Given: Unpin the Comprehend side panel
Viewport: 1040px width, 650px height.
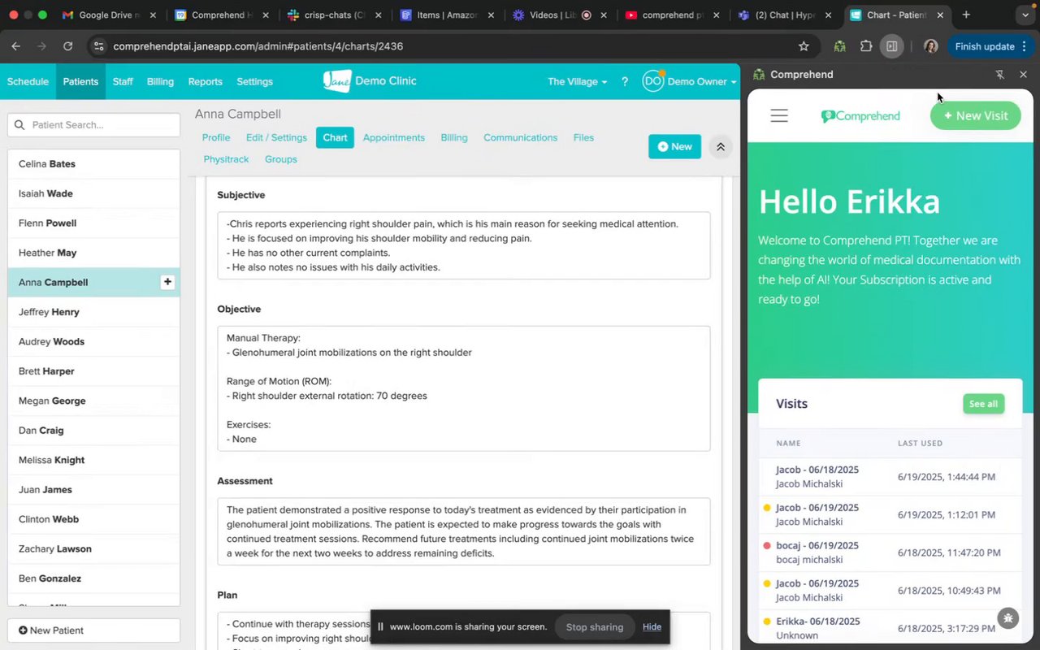Looking at the screenshot, I should (1000, 74).
